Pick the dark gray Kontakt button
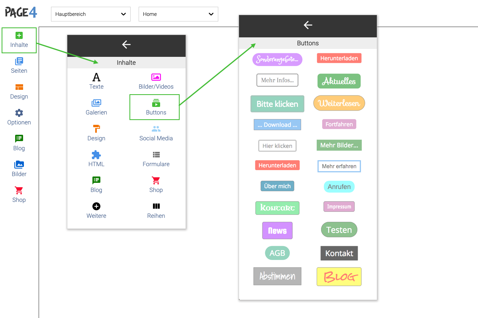 339,253
